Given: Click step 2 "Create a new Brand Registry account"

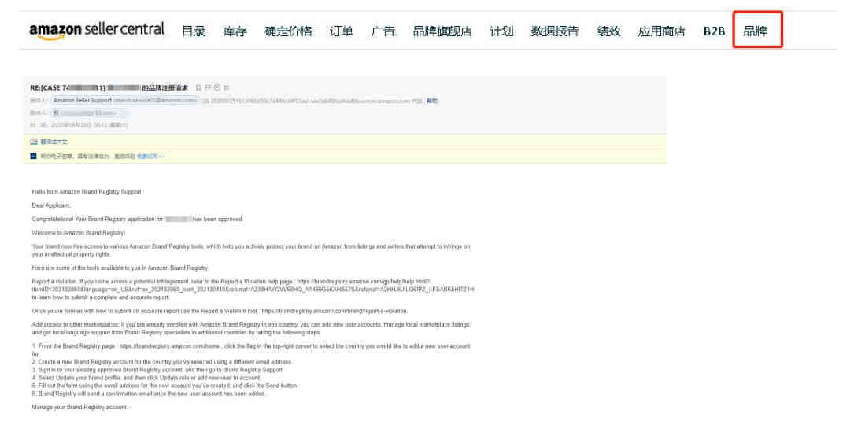Looking at the screenshot, I should click(162, 362).
